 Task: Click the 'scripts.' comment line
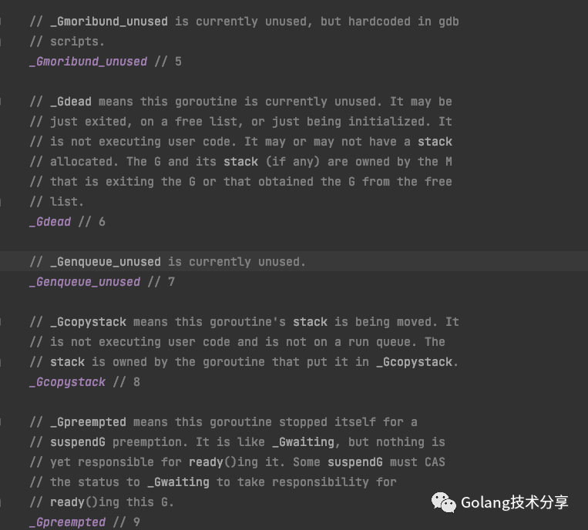pos(67,42)
